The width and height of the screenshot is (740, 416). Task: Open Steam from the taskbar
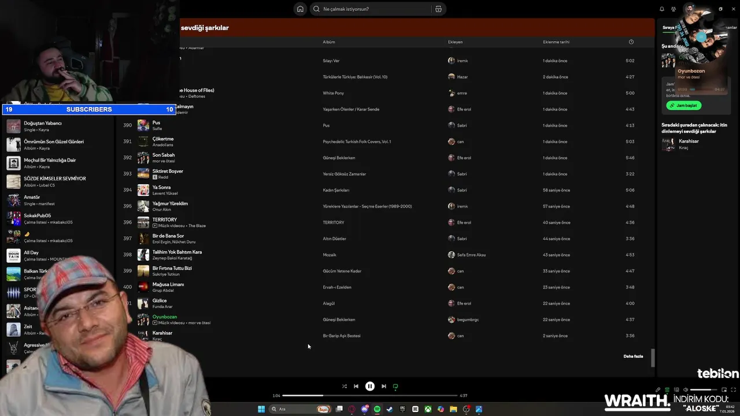click(x=390, y=409)
